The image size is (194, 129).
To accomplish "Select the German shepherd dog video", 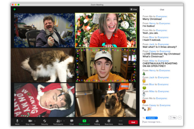I will pyautogui.click(x=106, y=100).
